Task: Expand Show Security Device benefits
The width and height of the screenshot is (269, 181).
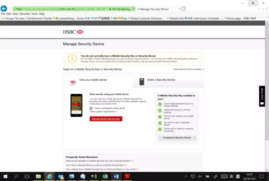Action: tap(188, 69)
